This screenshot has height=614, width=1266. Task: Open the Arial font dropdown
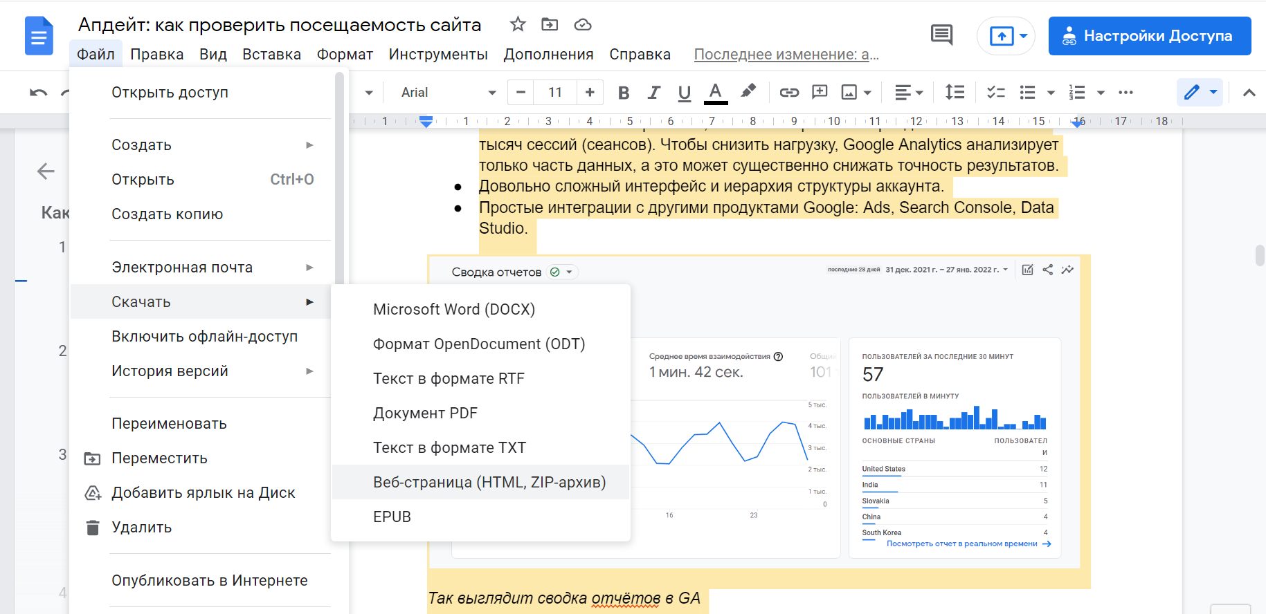(x=449, y=92)
